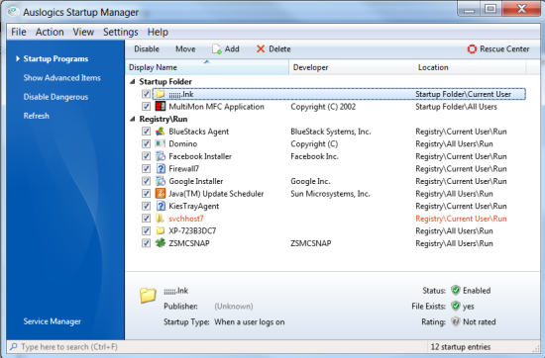Screen dimensions: 545x358
Task: Open Service Manager link
Action: coord(52,321)
